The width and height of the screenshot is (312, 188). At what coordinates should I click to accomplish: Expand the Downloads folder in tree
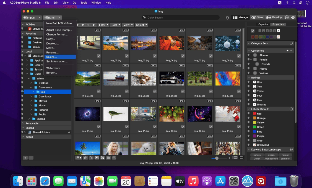click(x=31, y=96)
